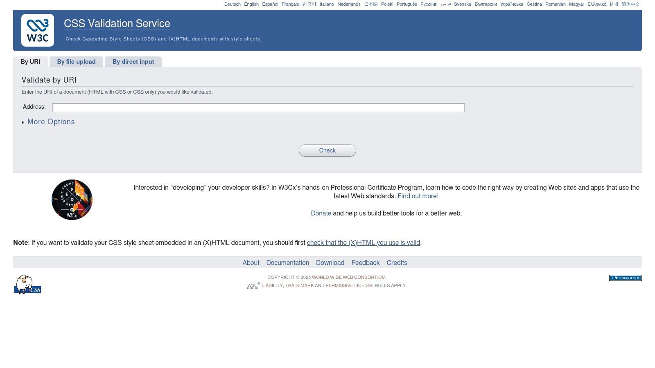The image size is (655, 368).
Task: Switch language to Deutsch
Action: [x=233, y=4]
